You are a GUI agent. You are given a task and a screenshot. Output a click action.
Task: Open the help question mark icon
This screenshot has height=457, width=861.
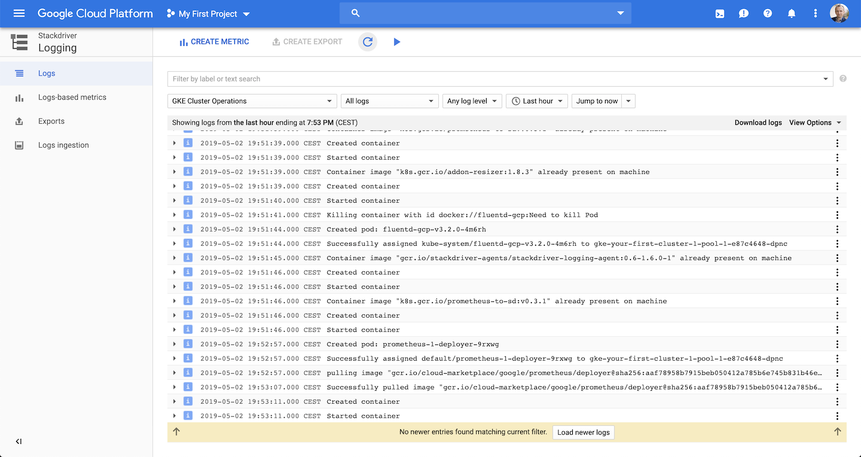pos(768,13)
